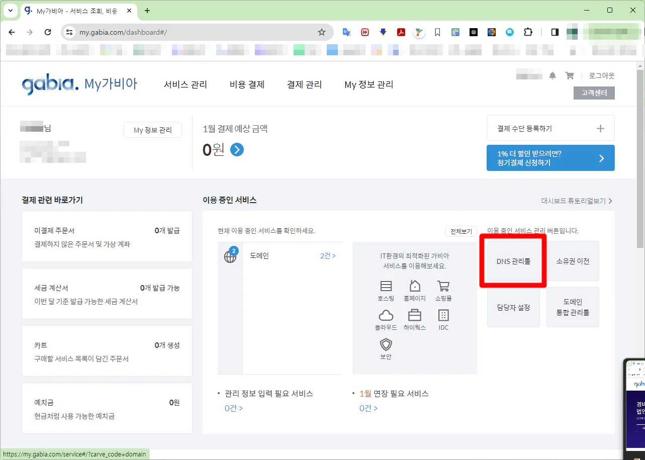Image resolution: width=645 pixels, height=460 pixels.
Task: Click the bookmark-outline extension icon
Action: coord(437,32)
